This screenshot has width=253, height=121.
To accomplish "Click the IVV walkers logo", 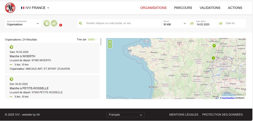I will click(x=10, y=8).
